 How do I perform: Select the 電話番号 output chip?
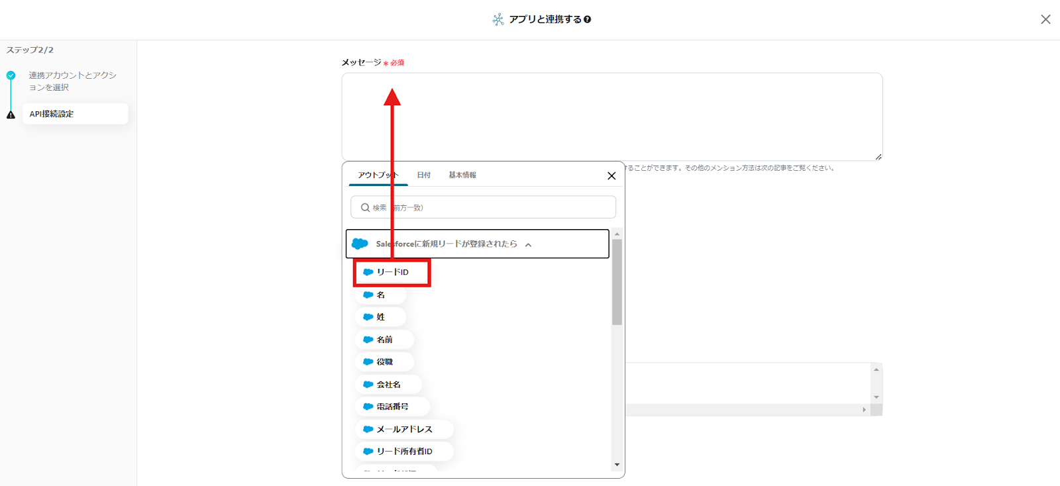392,407
